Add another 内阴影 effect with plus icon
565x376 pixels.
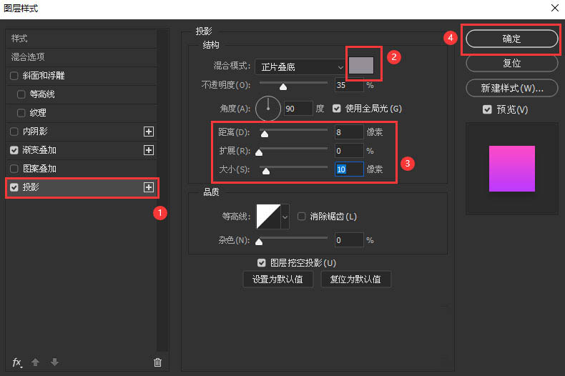pyautogui.click(x=149, y=132)
